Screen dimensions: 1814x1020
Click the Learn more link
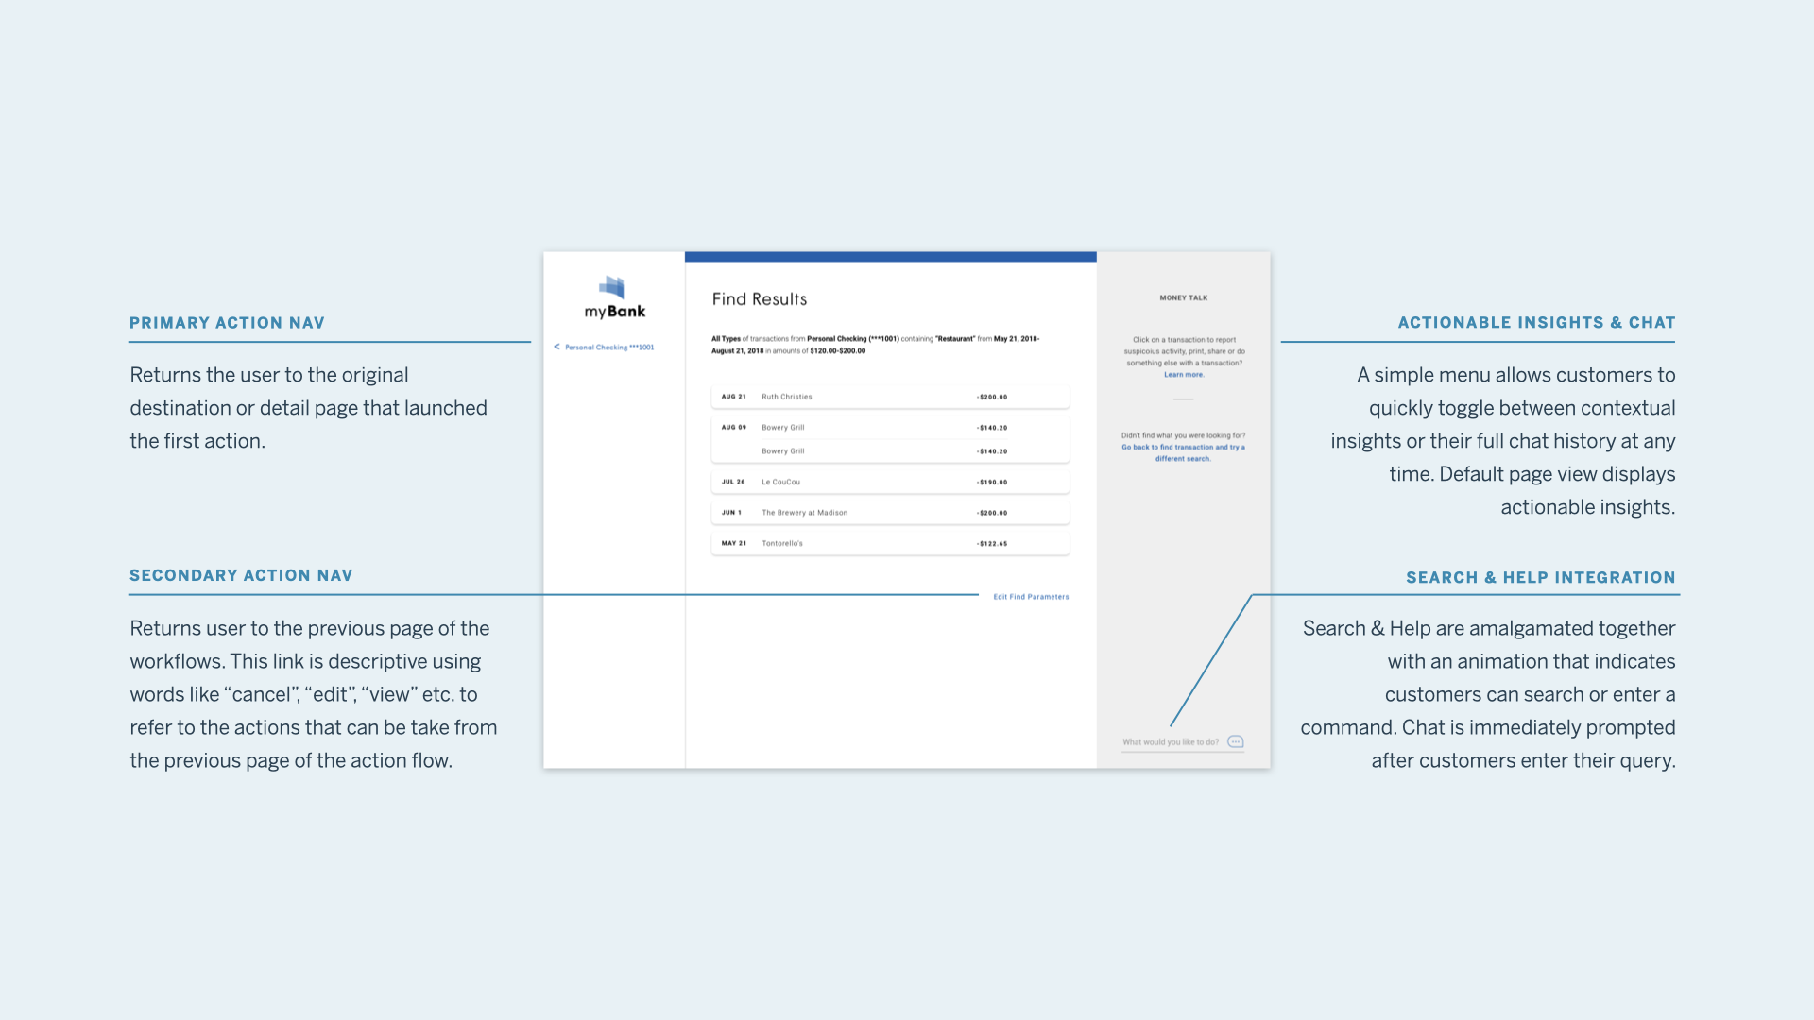[x=1184, y=375]
